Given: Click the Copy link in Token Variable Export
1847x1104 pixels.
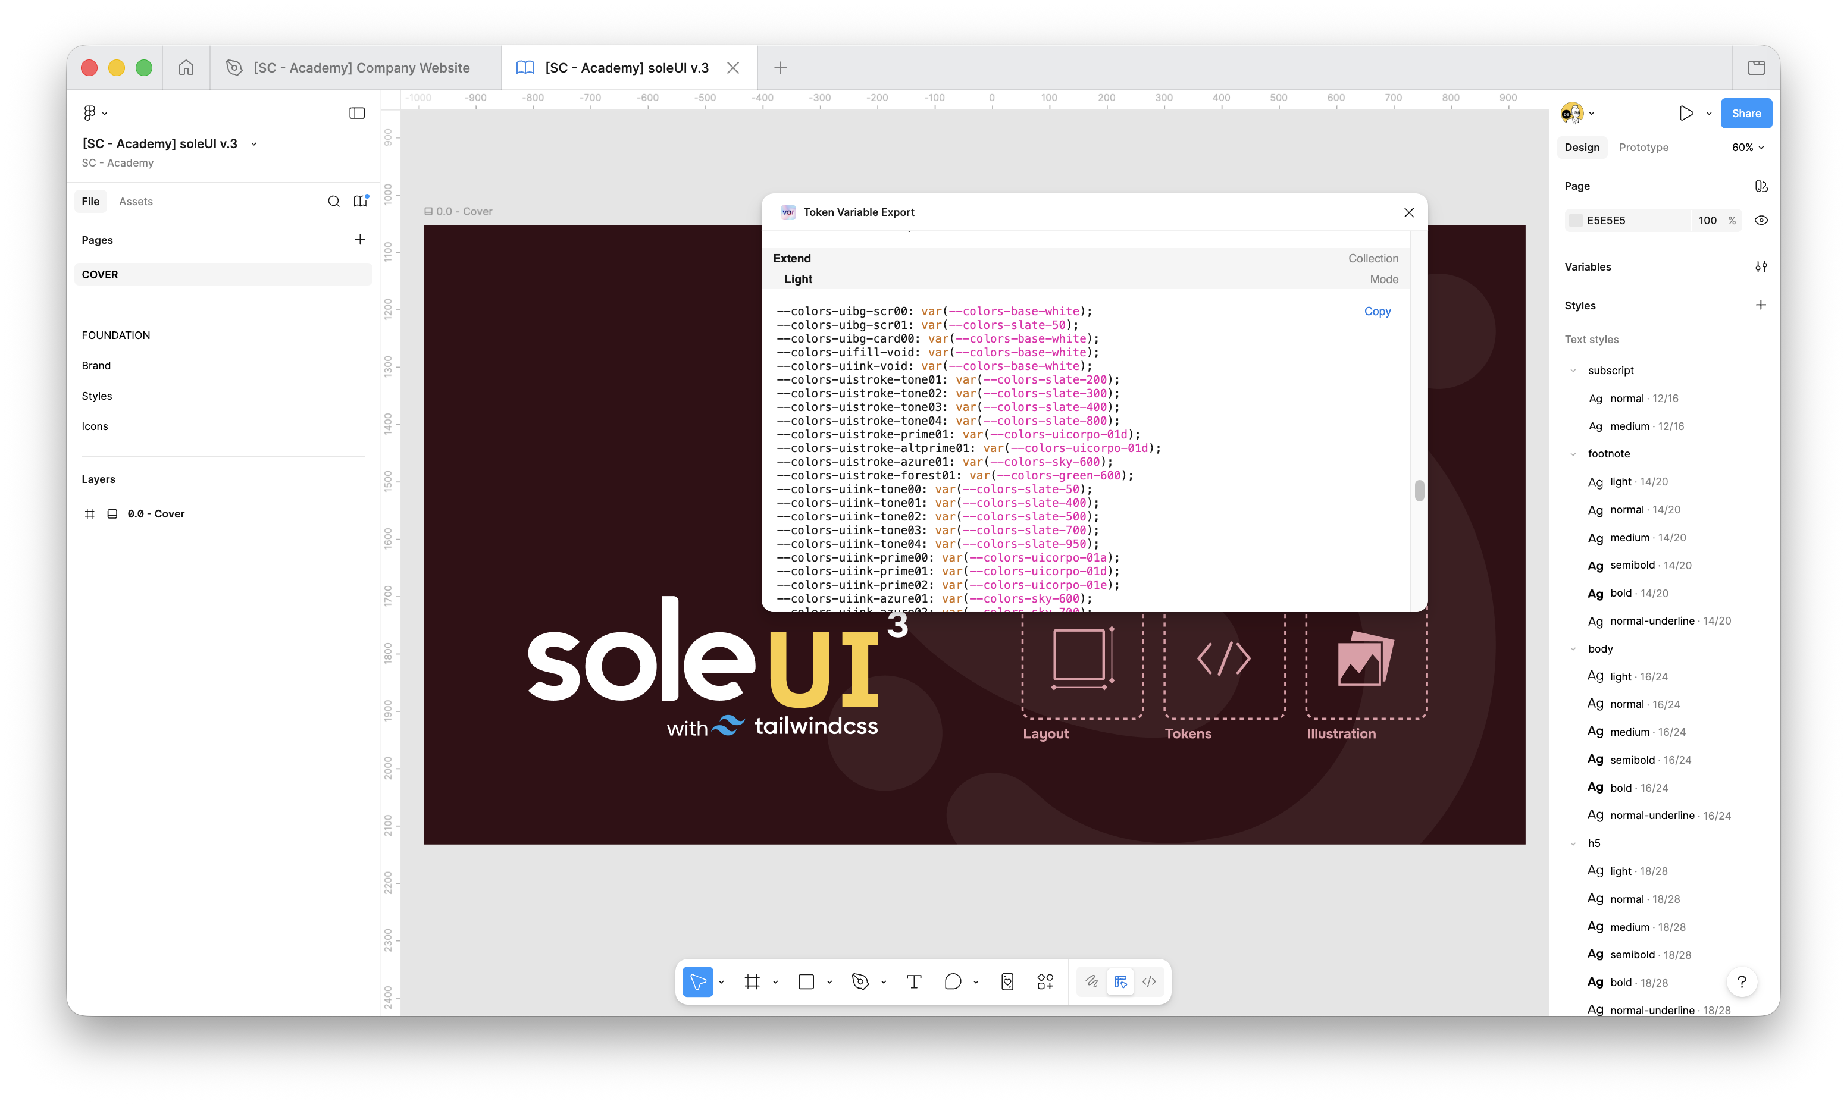Looking at the screenshot, I should point(1378,311).
